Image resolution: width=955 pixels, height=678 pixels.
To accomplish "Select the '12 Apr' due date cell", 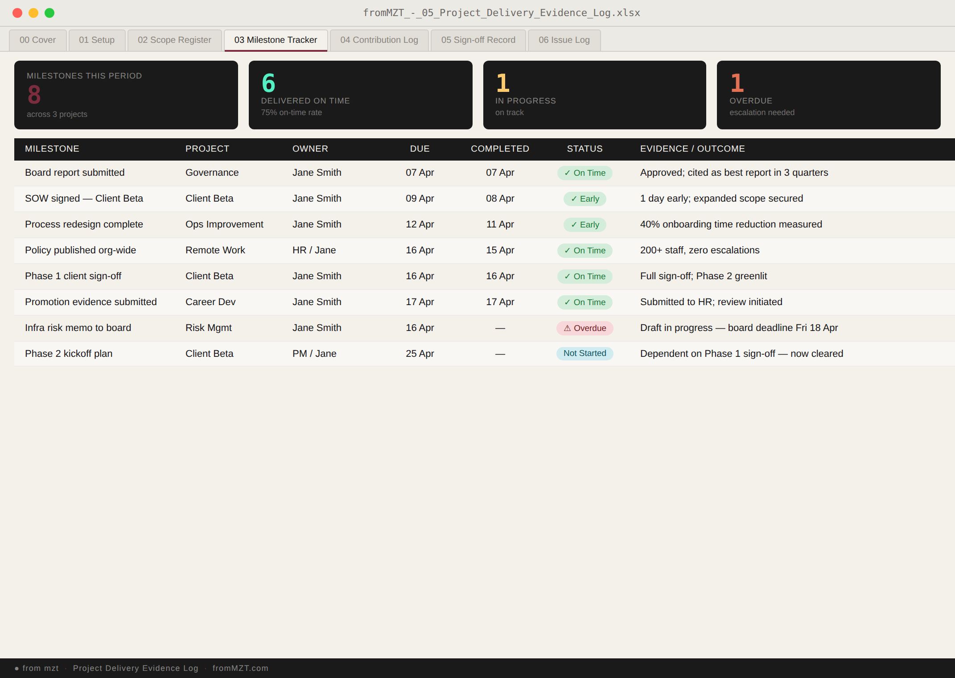I will pyautogui.click(x=420, y=224).
